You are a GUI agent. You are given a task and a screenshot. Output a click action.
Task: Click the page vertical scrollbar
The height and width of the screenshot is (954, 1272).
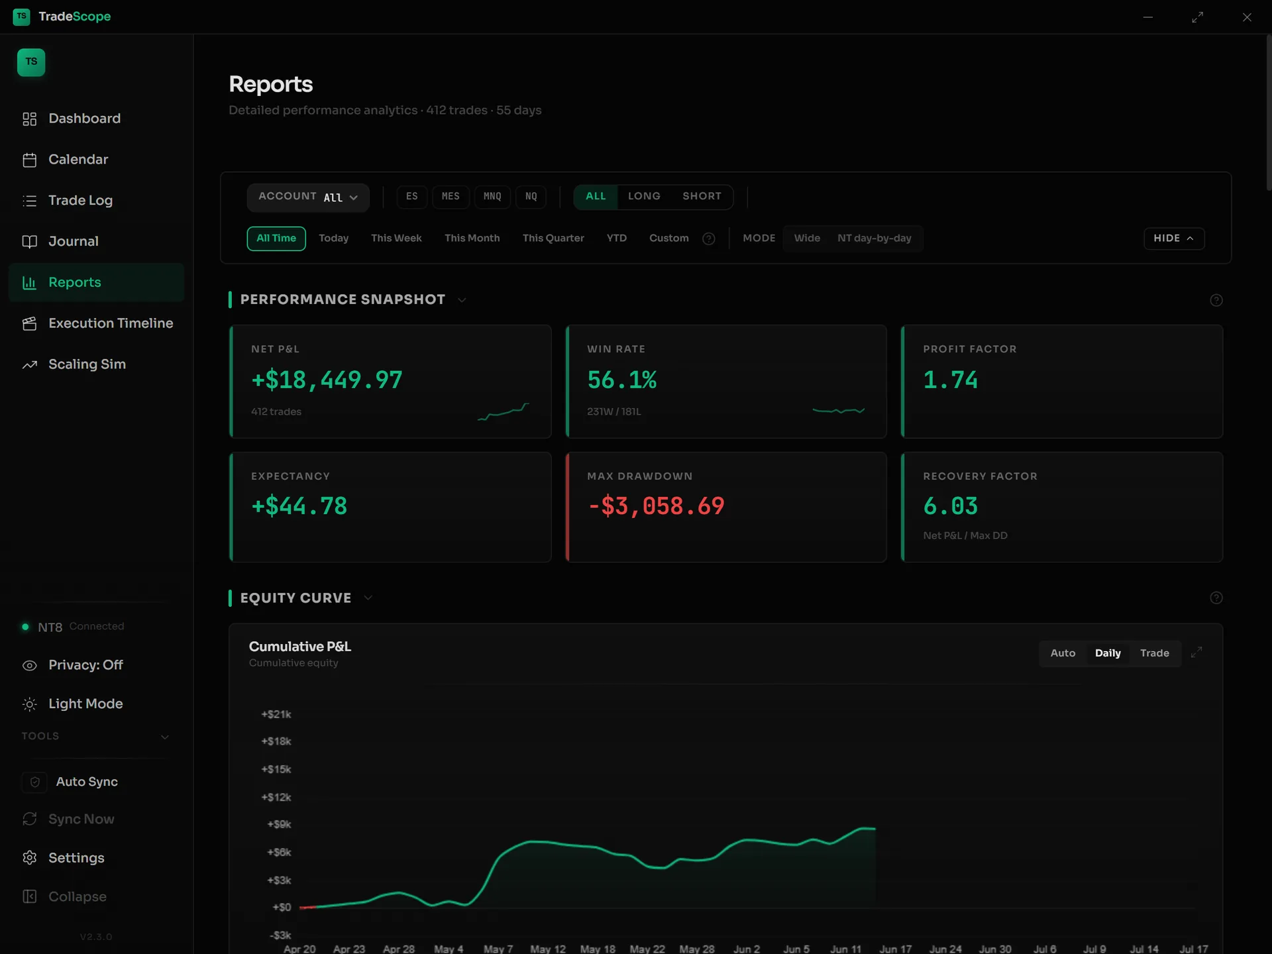[1268, 113]
